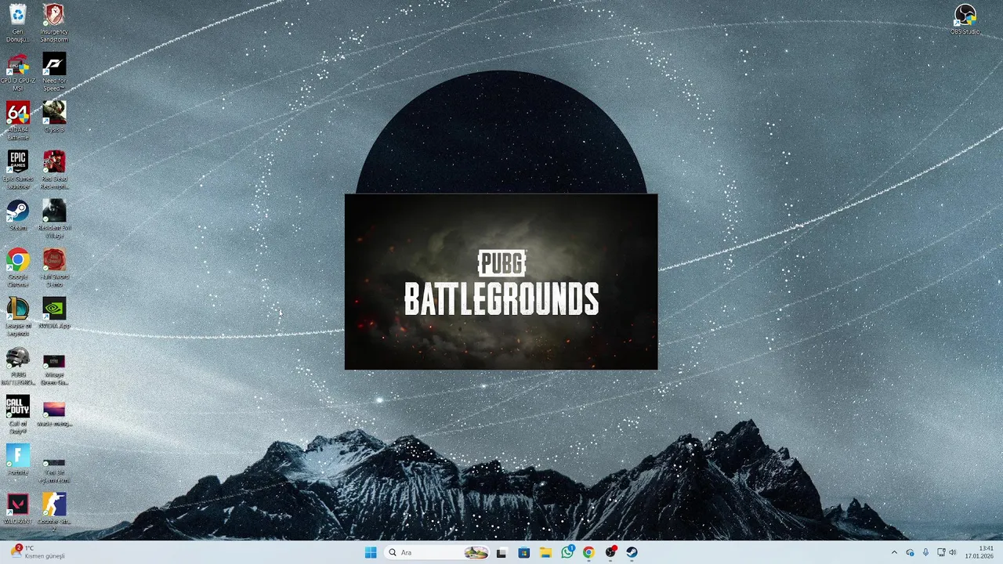
Task: Open WhatsApp from the taskbar
Action: (x=567, y=552)
